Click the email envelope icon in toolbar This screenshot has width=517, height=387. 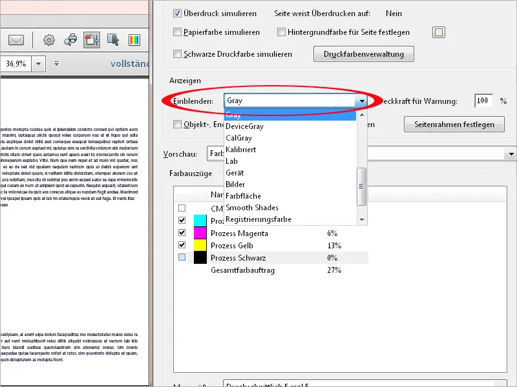pyautogui.click(x=16, y=40)
